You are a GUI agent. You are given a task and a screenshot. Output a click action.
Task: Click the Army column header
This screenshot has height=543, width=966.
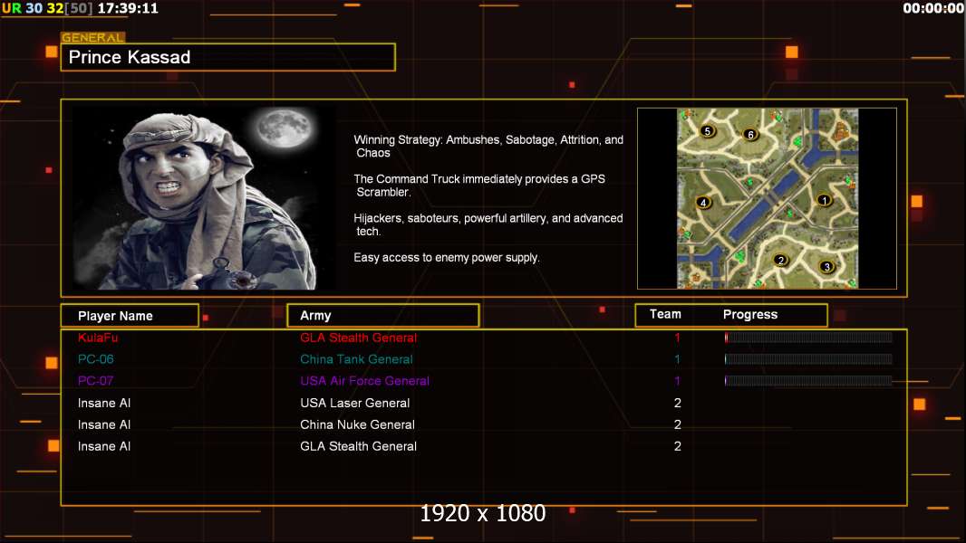point(383,316)
